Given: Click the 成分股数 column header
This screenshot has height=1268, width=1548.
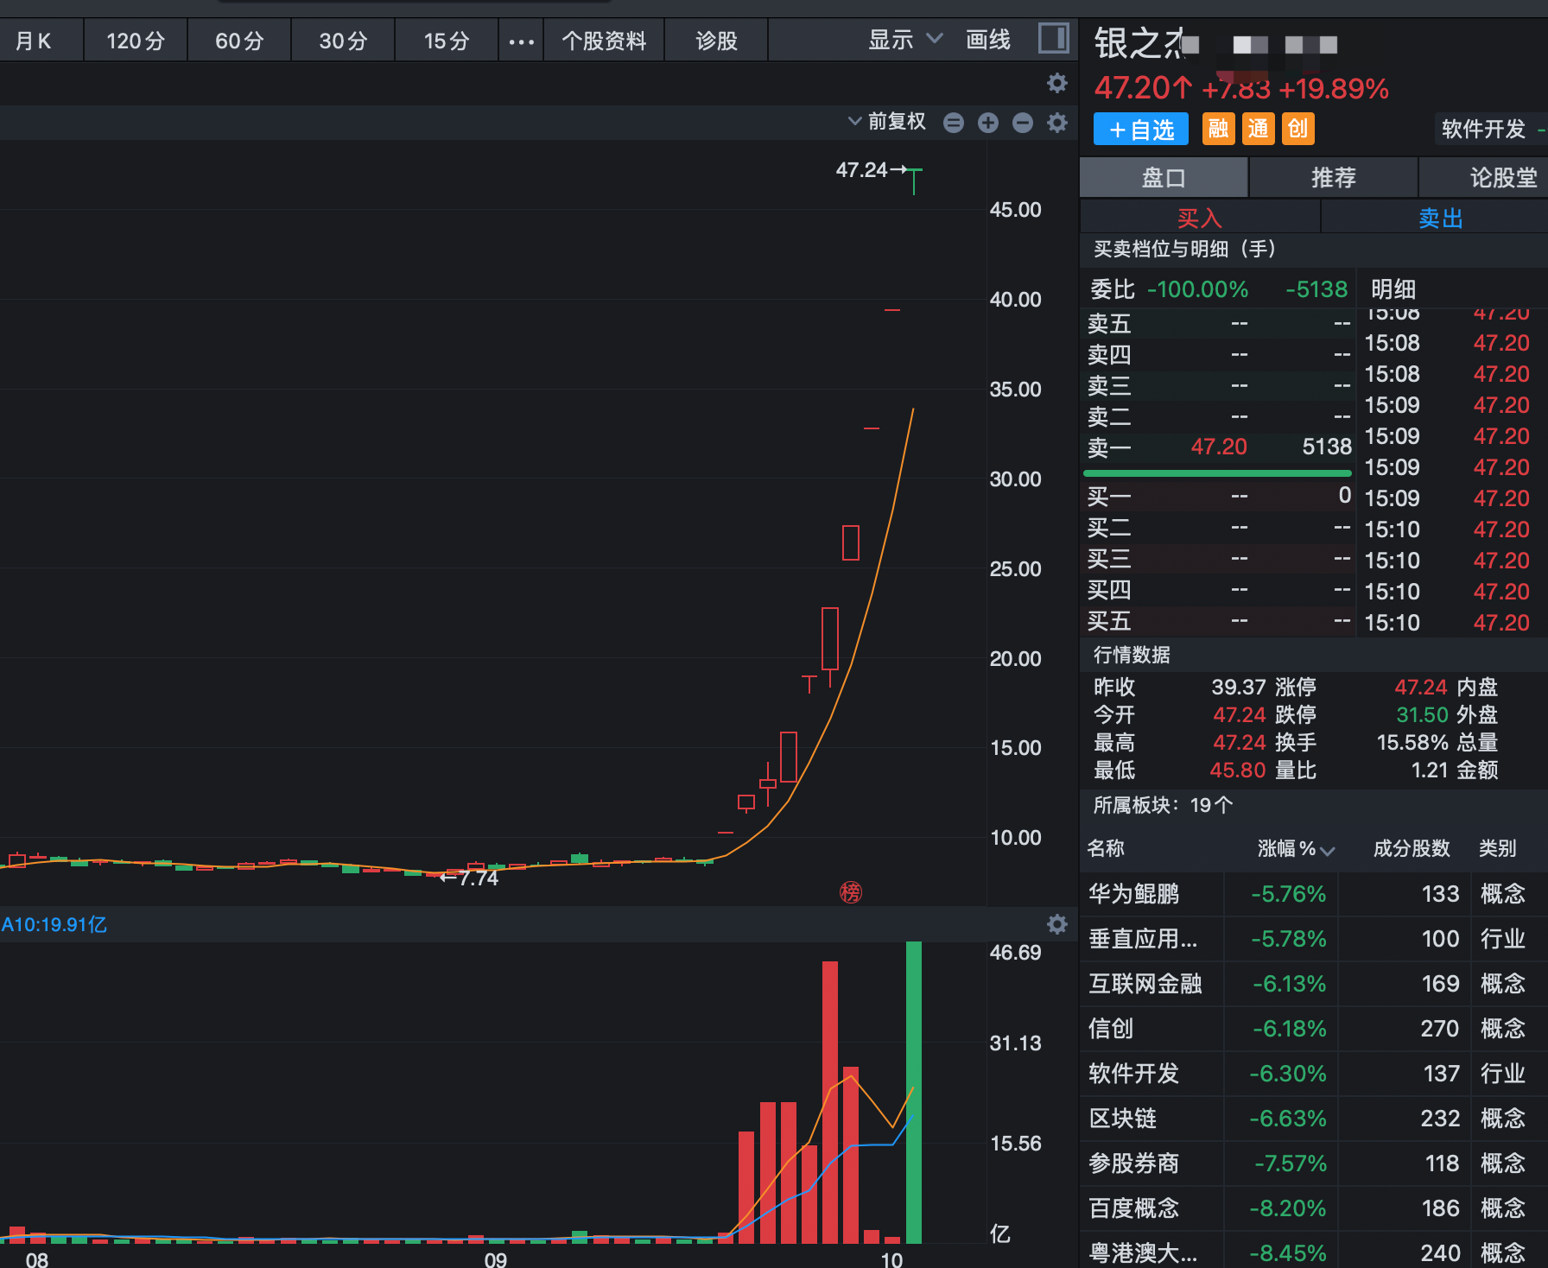Looking at the screenshot, I should pos(1412,848).
